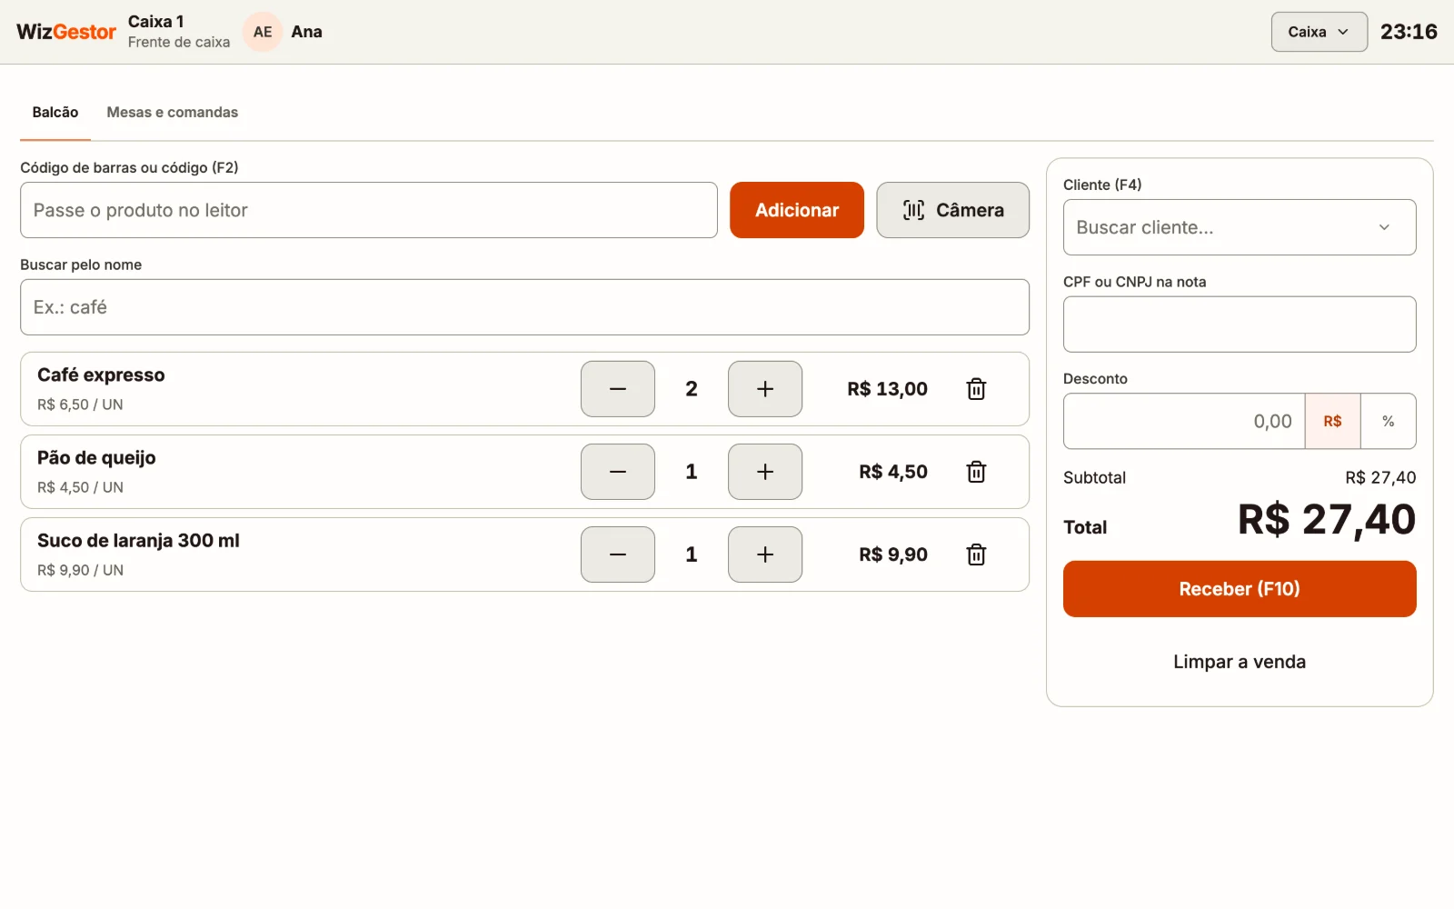Click the Adicionar button
1454x909 pixels.
coord(797,210)
